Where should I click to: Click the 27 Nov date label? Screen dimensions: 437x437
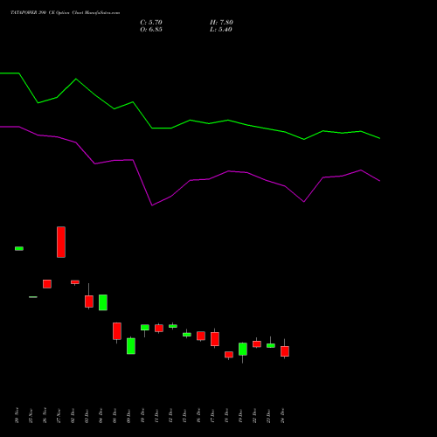coord(59,415)
